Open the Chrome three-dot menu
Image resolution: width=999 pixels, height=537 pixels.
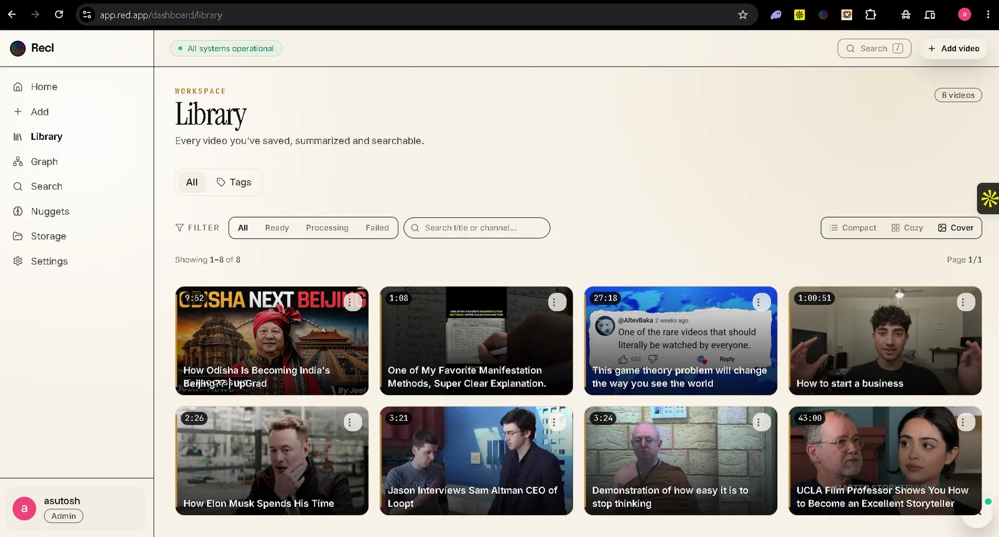point(988,14)
